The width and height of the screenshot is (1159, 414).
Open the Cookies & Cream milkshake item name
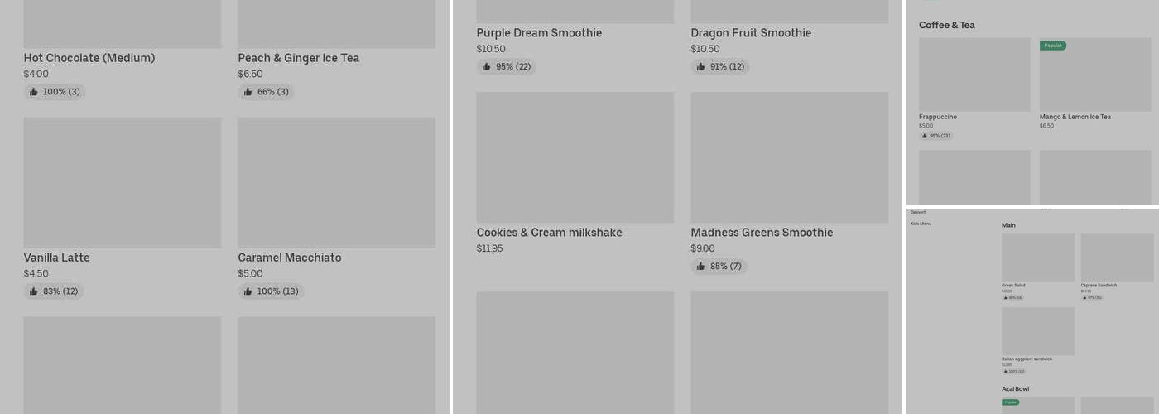[549, 233]
